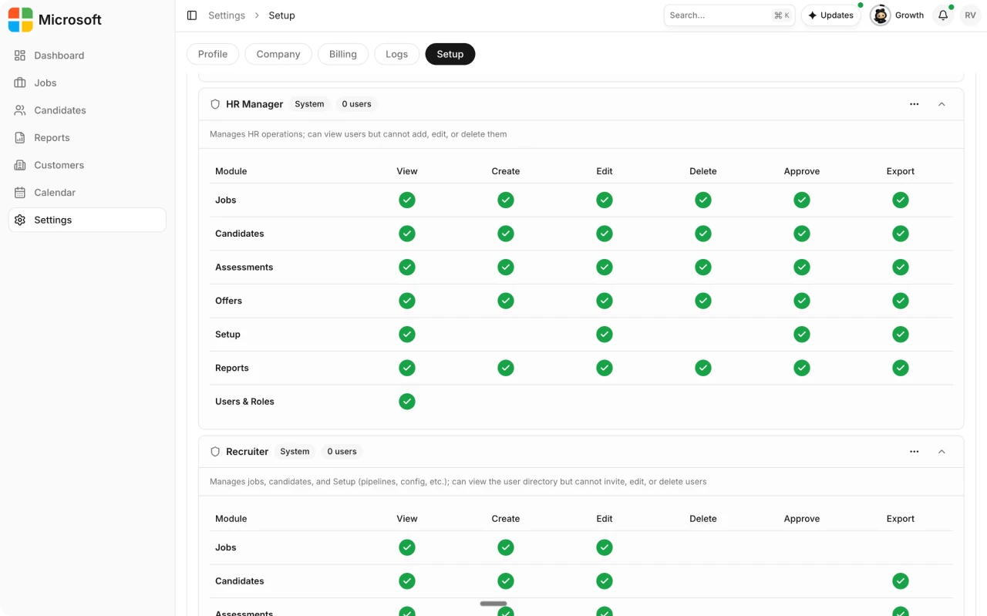987x616 pixels.
Task: Toggle HR Manager Users & Roles View permission
Action: (x=407, y=402)
